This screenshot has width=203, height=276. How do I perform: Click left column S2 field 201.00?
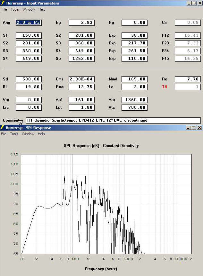29,43
